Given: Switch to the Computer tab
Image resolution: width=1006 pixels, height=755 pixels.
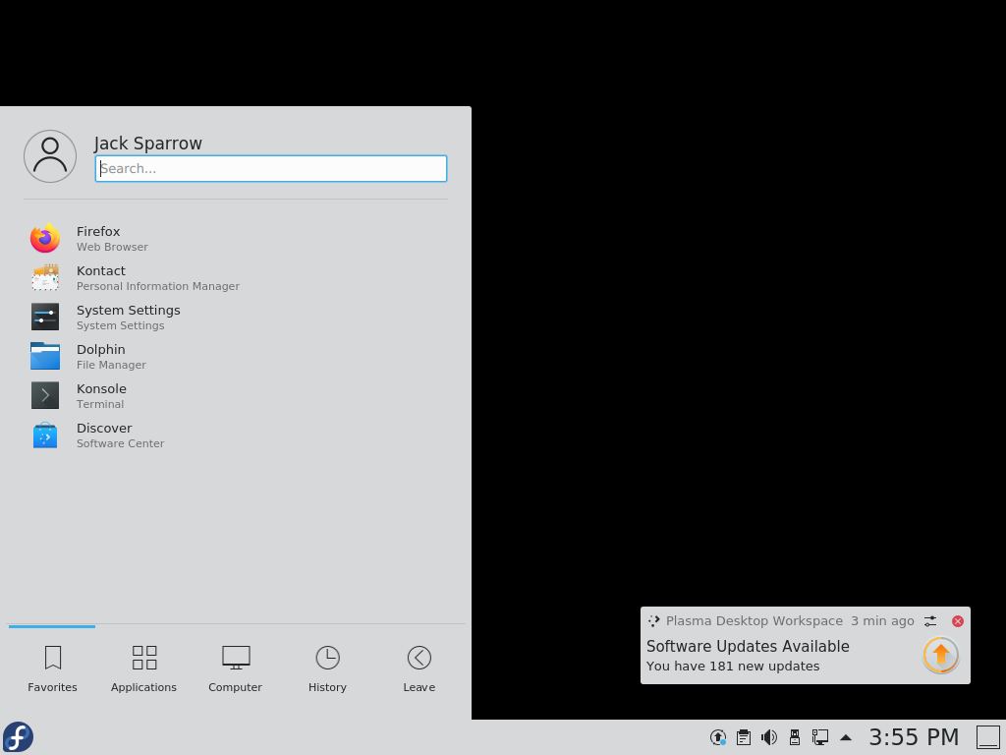Looking at the screenshot, I should [x=236, y=668].
